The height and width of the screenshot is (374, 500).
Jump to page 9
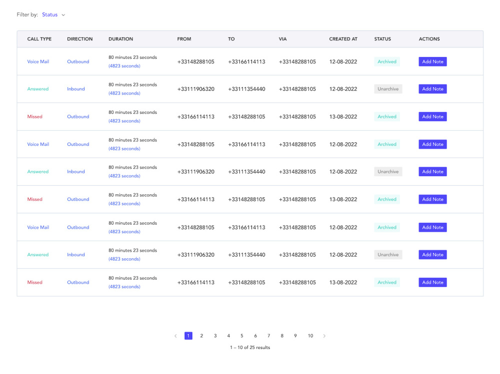pyautogui.click(x=295, y=336)
